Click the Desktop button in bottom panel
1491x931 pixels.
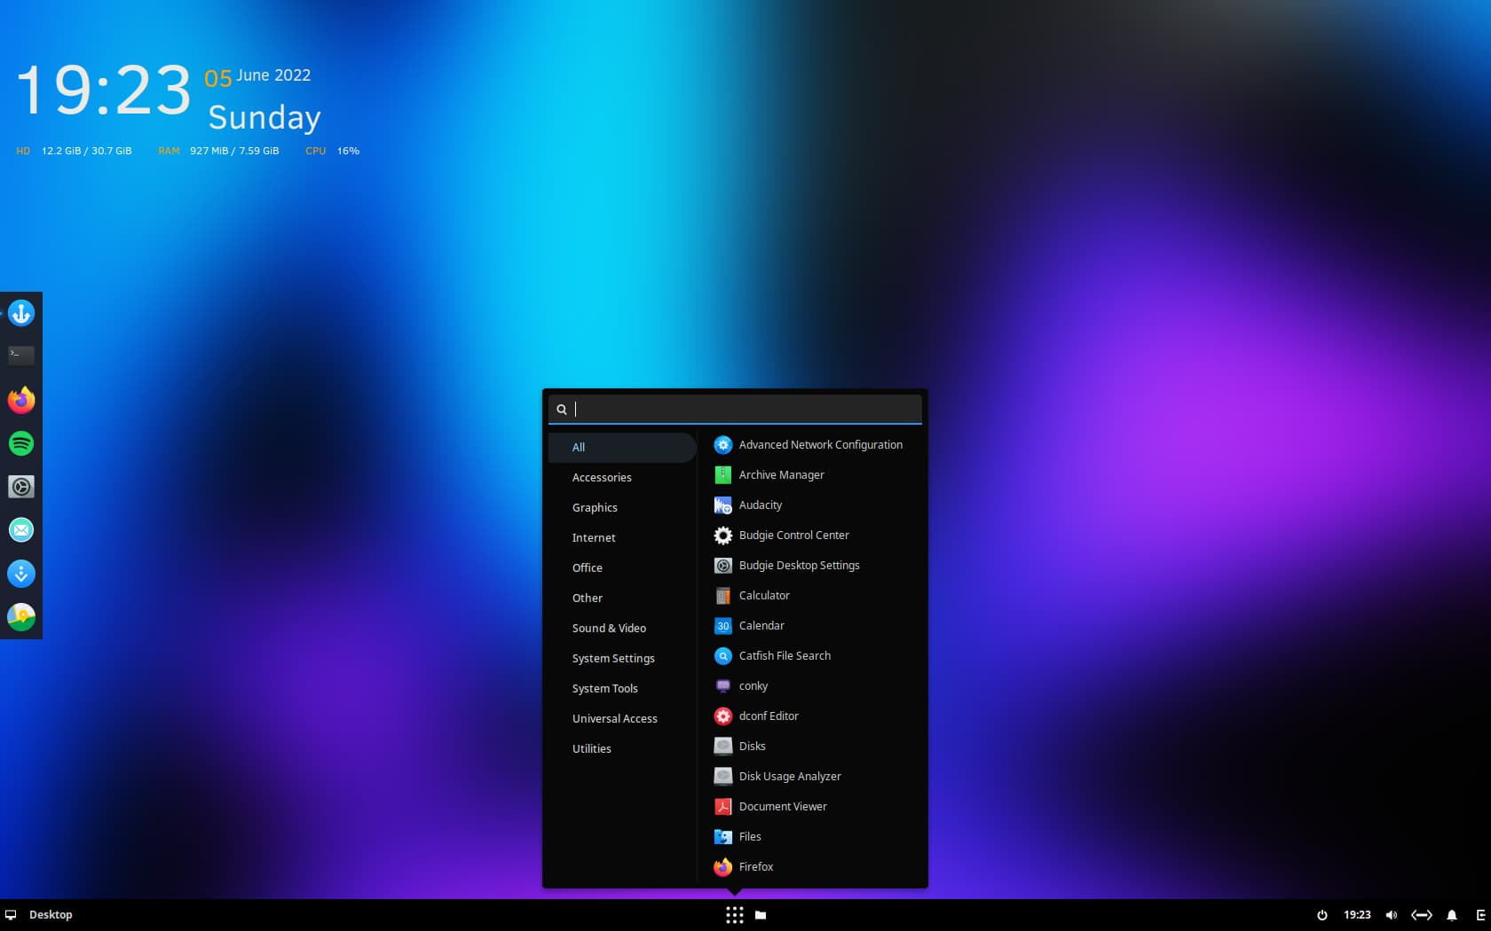(51, 915)
